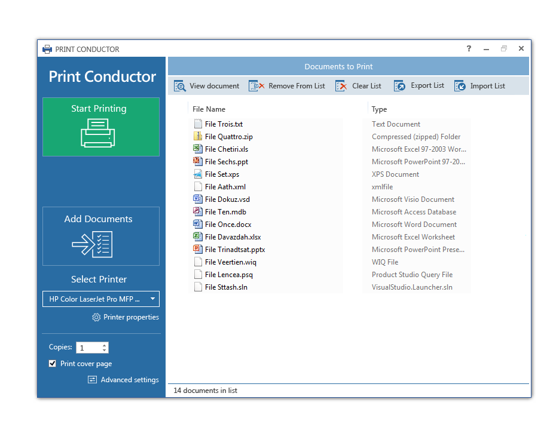Decrease copies with the down spinner arrow
550x430 pixels.
point(104,350)
